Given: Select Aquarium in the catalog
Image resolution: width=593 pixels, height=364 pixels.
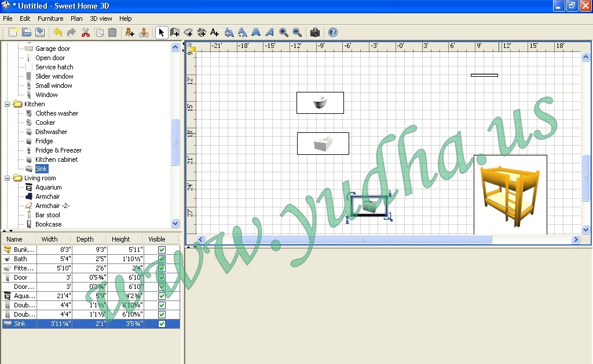Looking at the screenshot, I should [49, 187].
